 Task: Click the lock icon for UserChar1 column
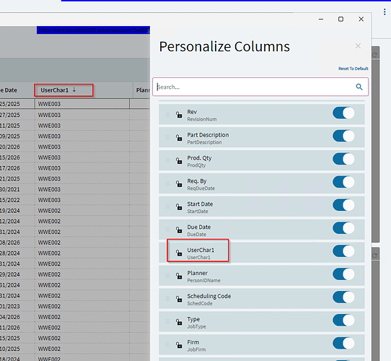point(179,253)
